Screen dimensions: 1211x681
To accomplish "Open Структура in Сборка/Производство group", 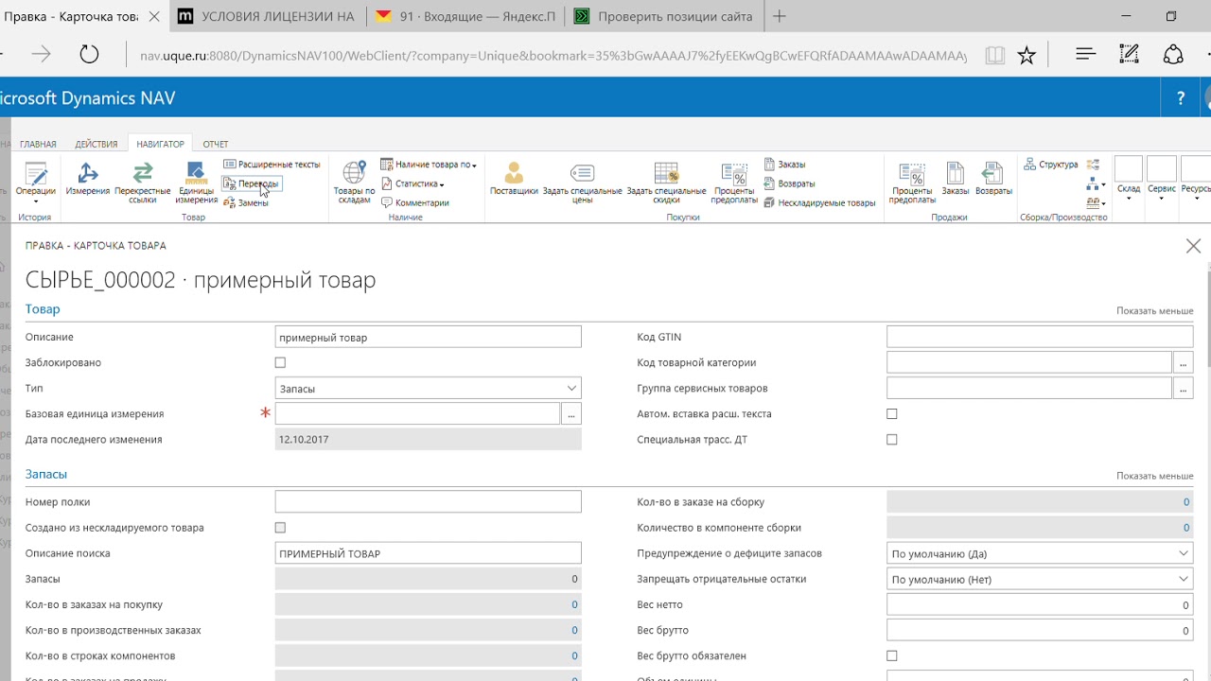I will (1051, 165).
